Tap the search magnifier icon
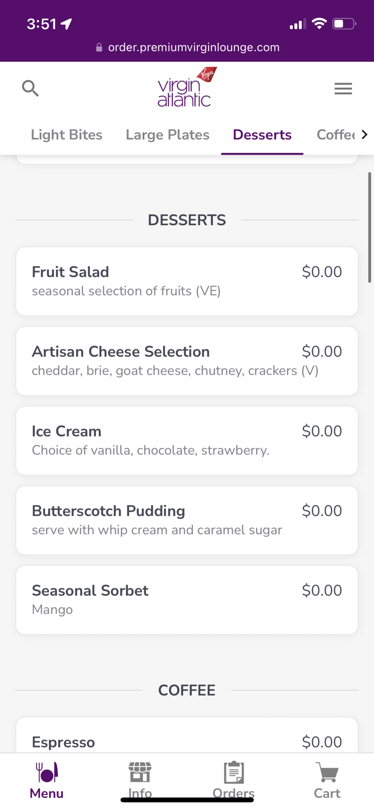The width and height of the screenshot is (374, 810). point(30,88)
